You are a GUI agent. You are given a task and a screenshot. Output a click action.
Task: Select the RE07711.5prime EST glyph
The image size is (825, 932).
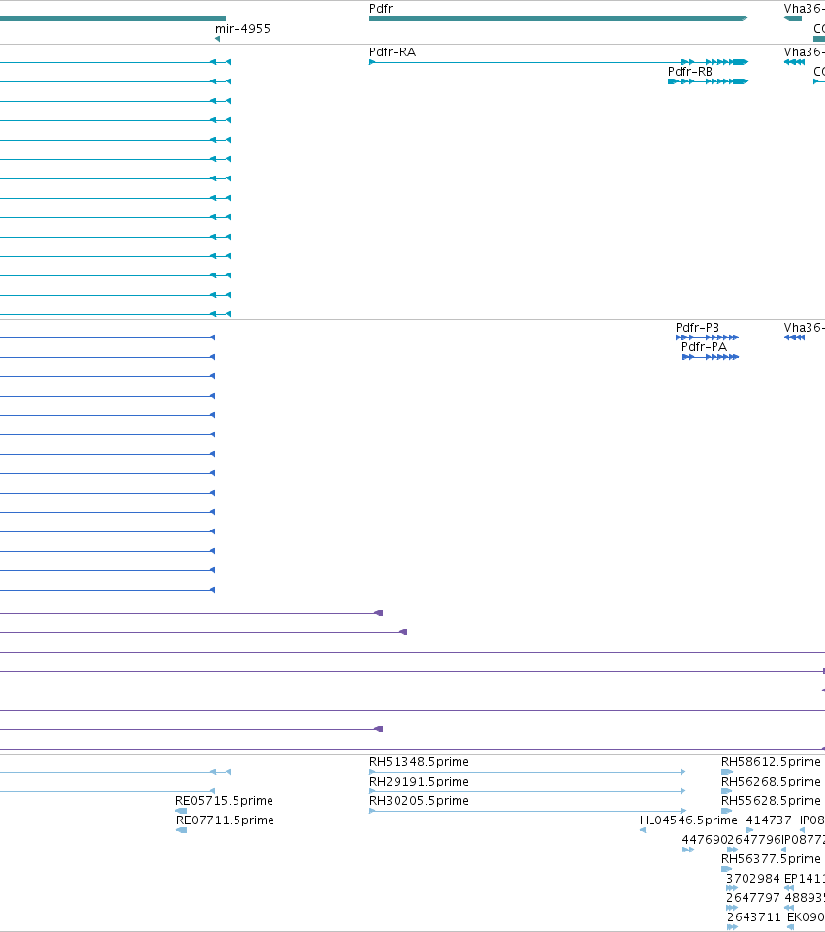182,830
